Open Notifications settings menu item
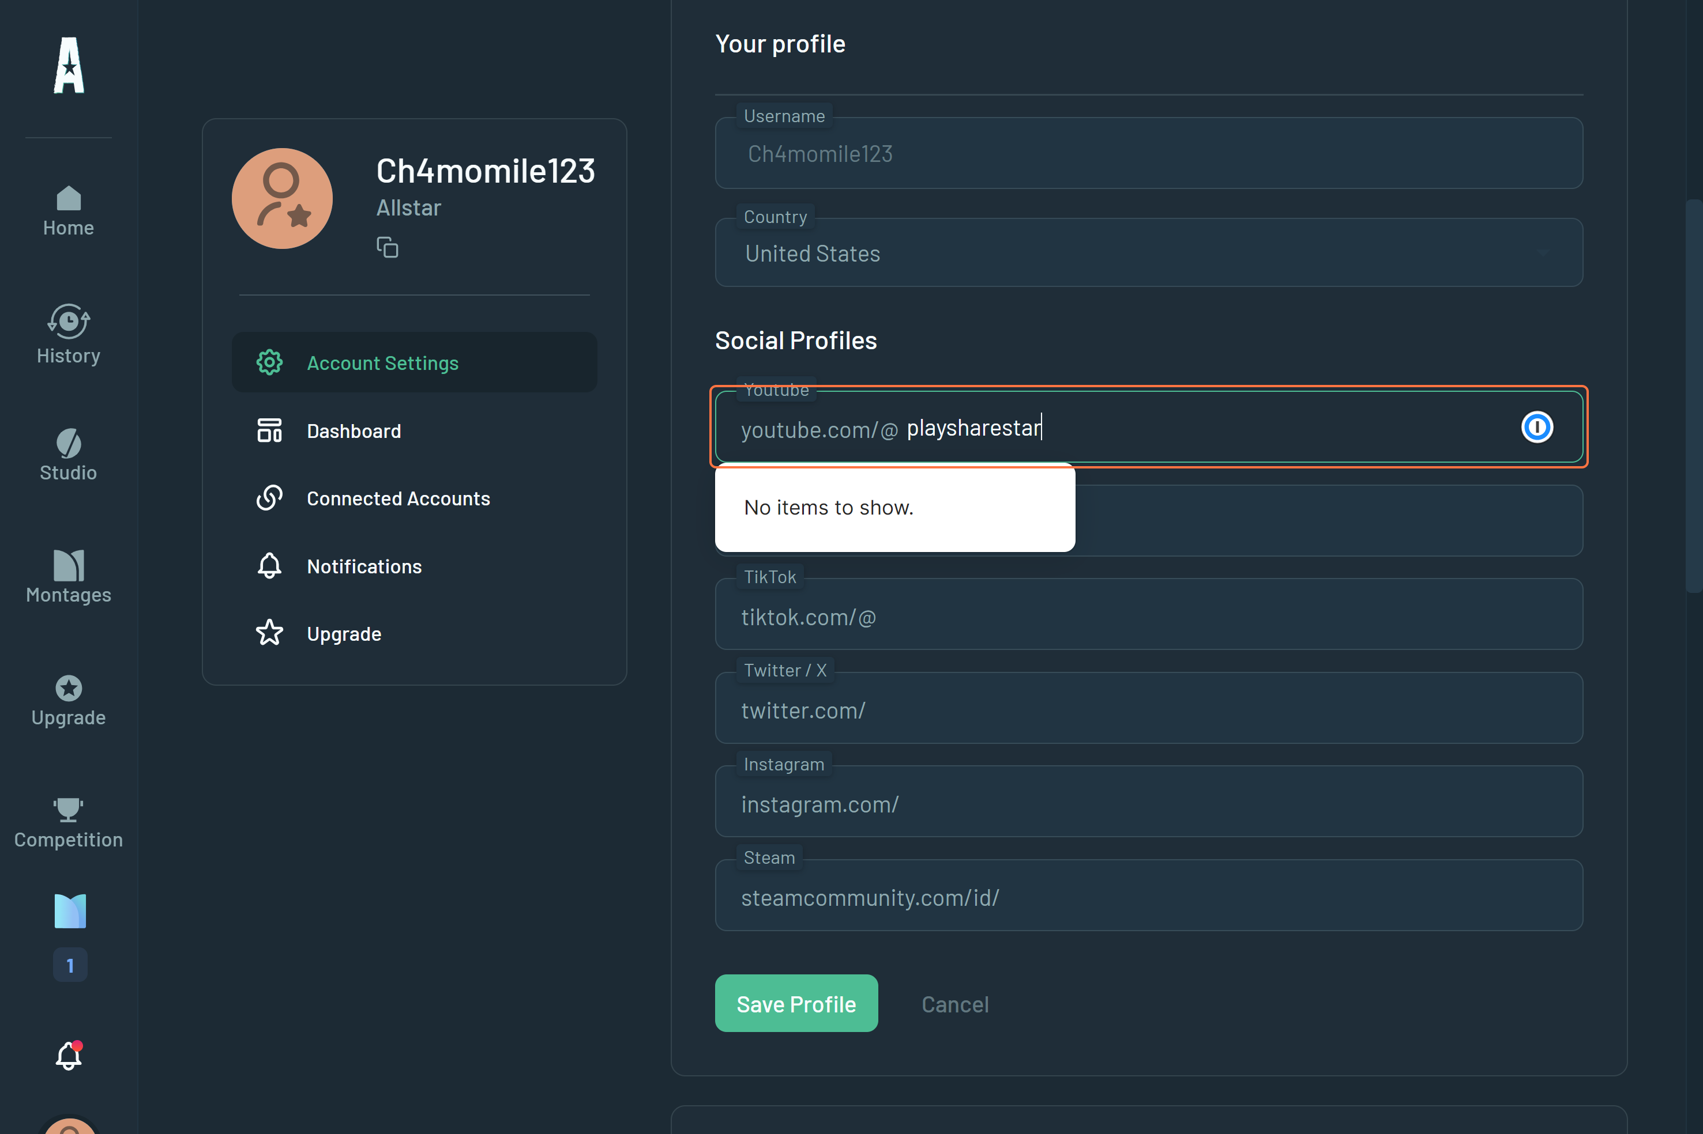The height and width of the screenshot is (1134, 1703). coord(364,566)
